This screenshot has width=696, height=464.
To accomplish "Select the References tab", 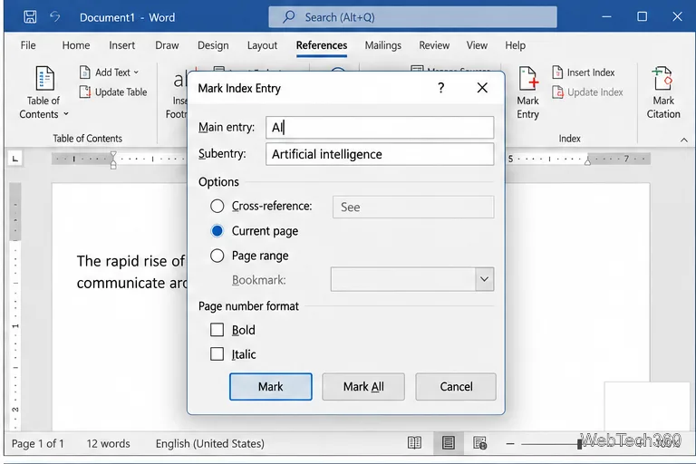I will point(322,45).
